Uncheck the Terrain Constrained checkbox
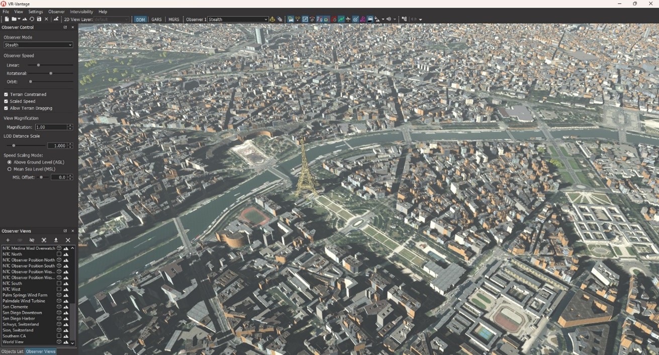This screenshot has width=659, height=355. [6, 95]
